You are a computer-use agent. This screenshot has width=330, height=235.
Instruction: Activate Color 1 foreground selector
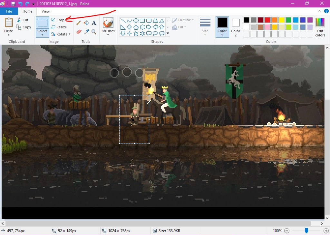pos(222,27)
